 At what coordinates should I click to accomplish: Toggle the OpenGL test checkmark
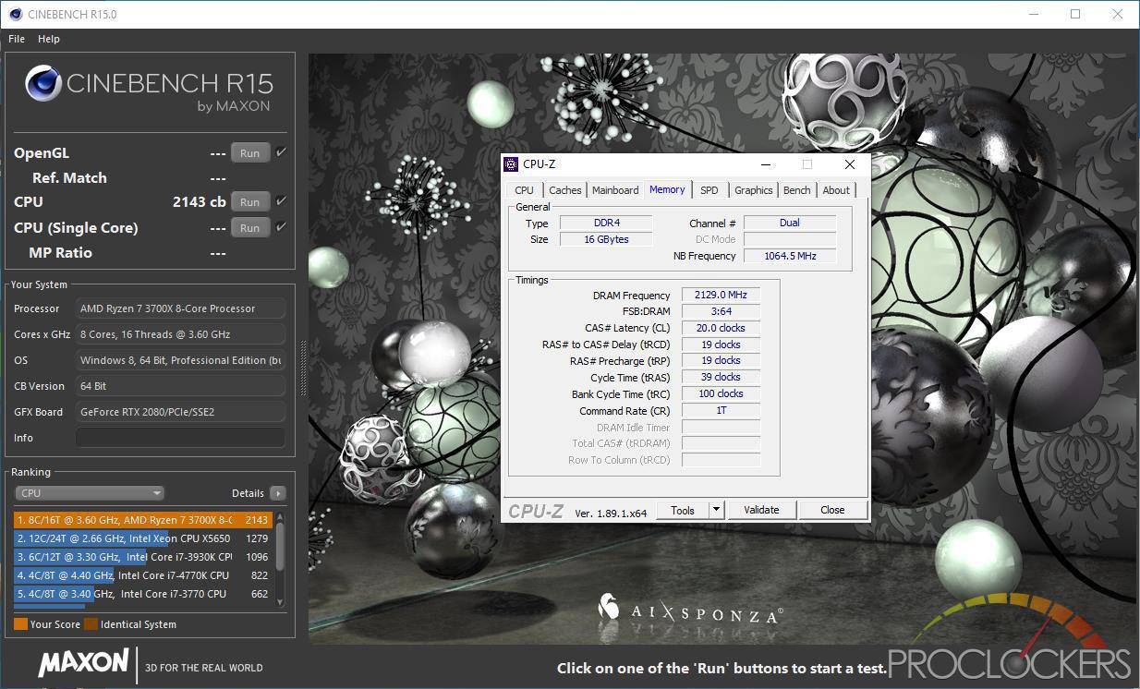click(x=282, y=152)
